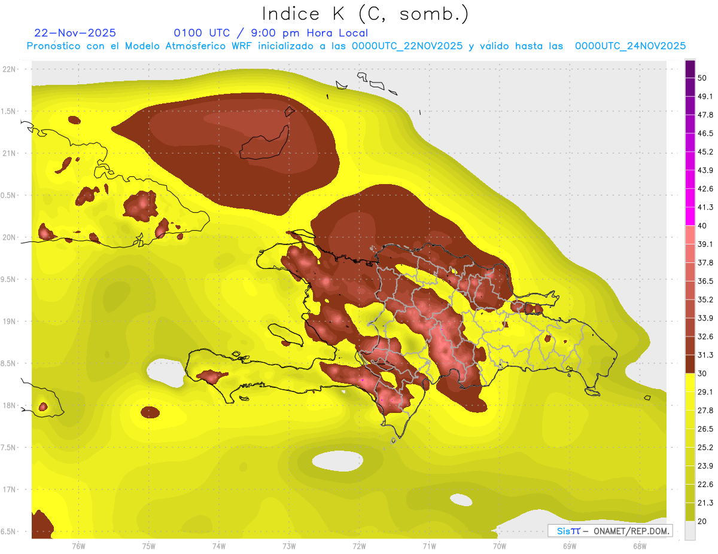The height and width of the screenshot is (554, 718).
Task: Click the "69W" longitude axis label
Action: 570,546
